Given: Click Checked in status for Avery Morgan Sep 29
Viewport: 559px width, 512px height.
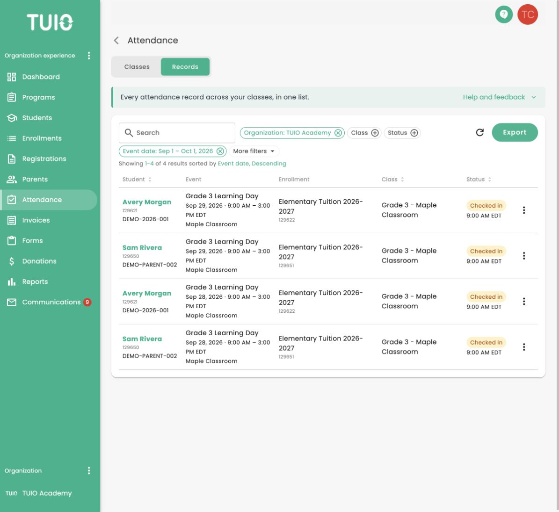Looking at the screenshot, I should (486, 206).
